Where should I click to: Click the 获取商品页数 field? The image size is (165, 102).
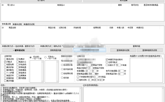click(x=121, y=74)
